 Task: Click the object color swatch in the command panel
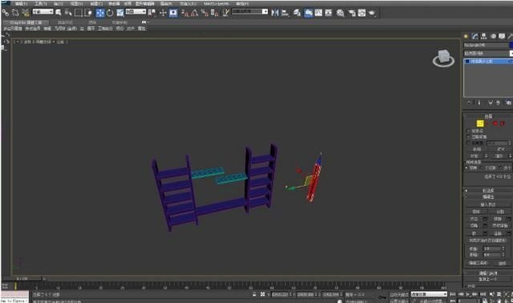pyautogui.click(x=511, y=45)
